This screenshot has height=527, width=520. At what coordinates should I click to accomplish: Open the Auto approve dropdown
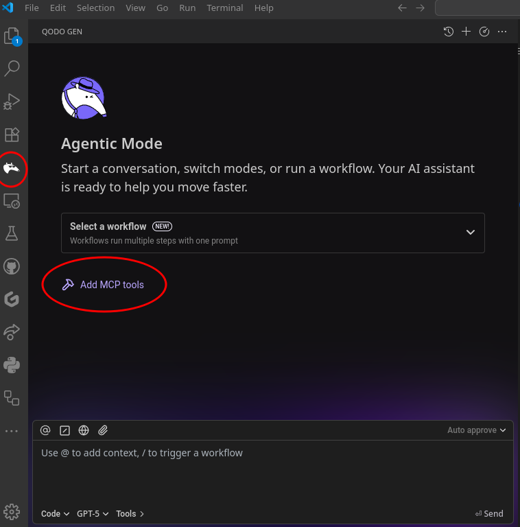476,430
